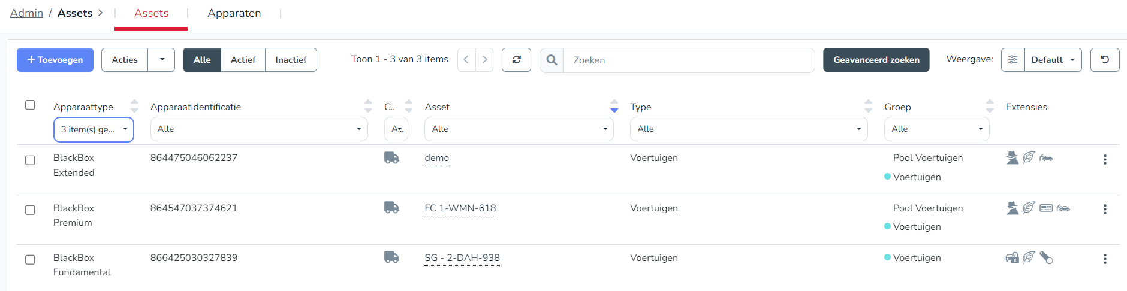Go to the Admin breadcrumb link
Viewport: 1127px width, 291px height.
26,13
